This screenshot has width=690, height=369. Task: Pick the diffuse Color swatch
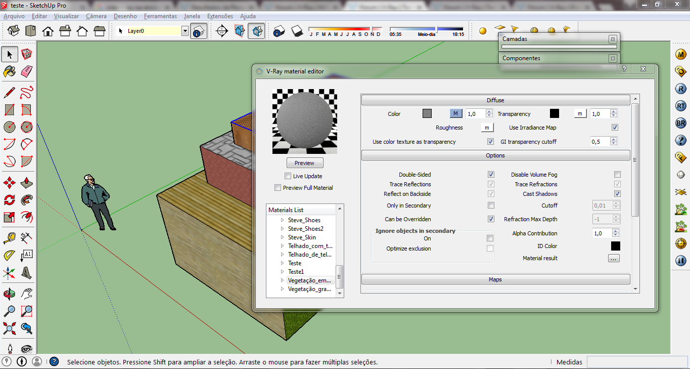pos(427,114)
